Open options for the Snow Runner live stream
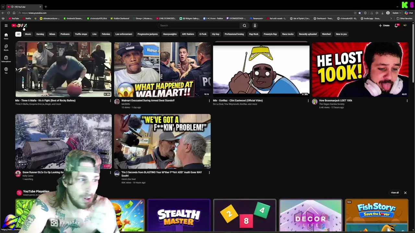 pyautogui.click(x=110, y=172)
